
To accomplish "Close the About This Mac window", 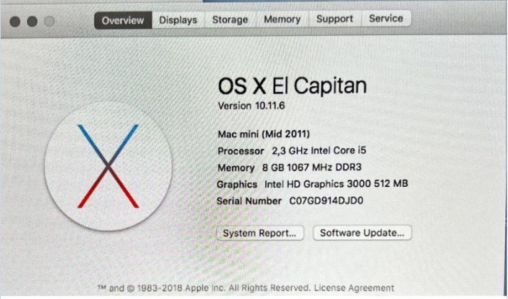I will 16,22.
